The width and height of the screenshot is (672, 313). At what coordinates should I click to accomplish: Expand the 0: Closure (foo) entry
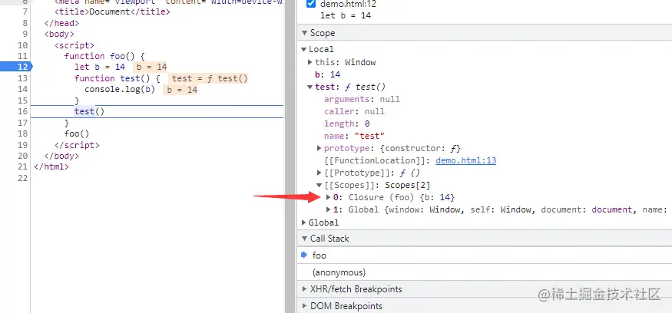coord(329,197)
